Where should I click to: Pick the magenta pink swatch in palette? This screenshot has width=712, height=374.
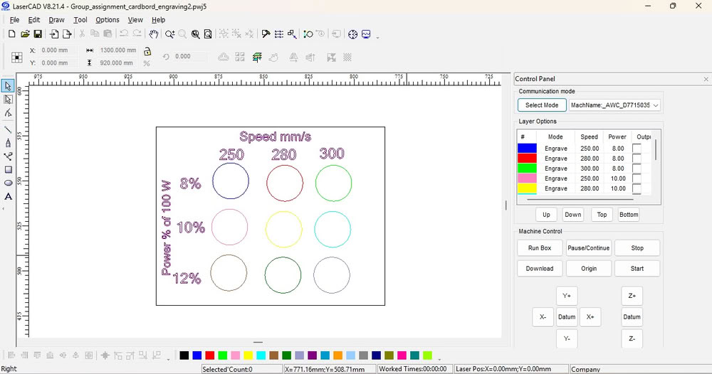[402, 356]
